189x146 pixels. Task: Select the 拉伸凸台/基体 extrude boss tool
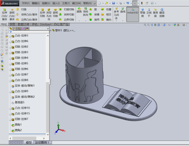(4, 14)
